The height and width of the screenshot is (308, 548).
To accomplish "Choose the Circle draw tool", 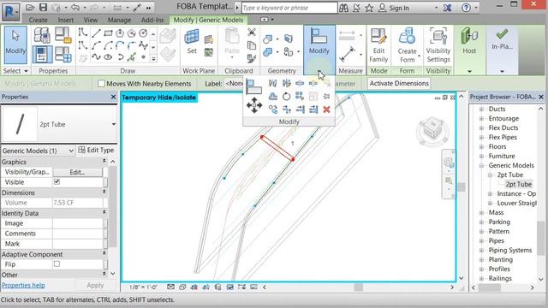I will (x=143, y=33).
